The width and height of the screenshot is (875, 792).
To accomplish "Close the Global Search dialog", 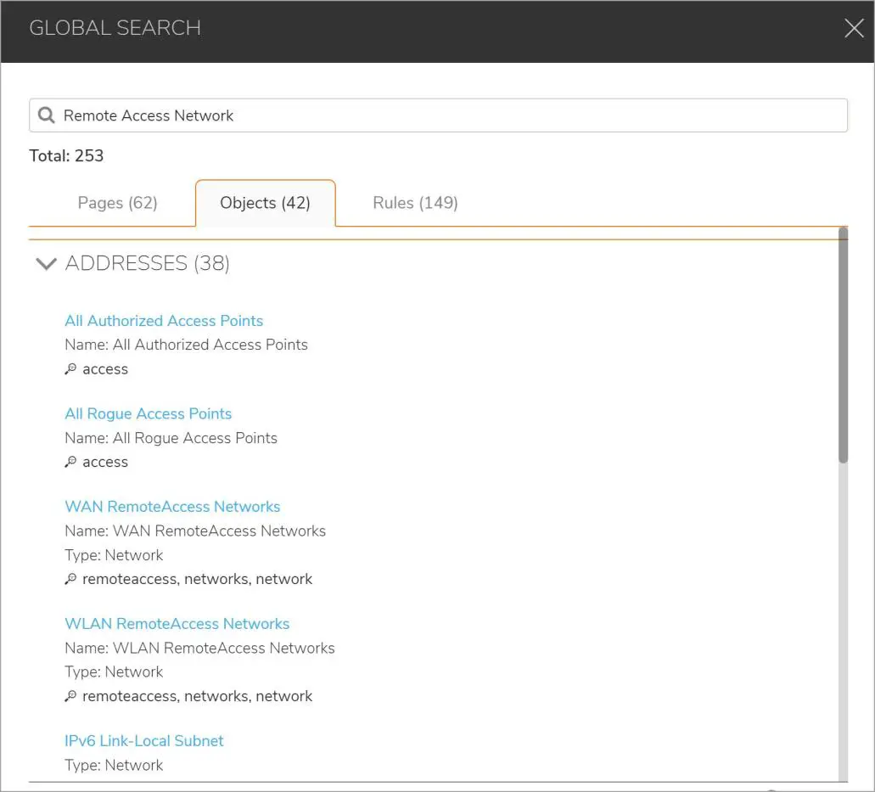I will [x=854, y=29].
